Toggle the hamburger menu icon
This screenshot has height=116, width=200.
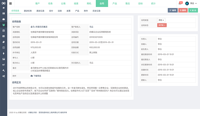(10, 3)
